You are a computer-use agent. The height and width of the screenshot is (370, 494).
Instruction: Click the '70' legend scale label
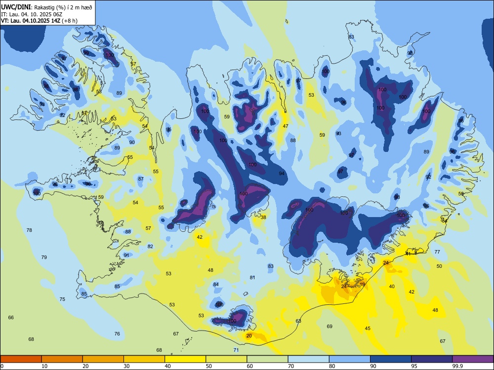pyautogui.click(x=291, y=366)
